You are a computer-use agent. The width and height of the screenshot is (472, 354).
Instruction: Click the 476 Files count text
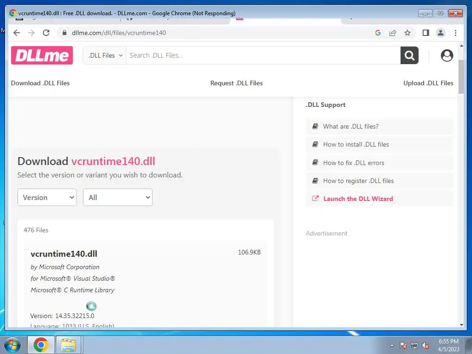click(x=36, y=230)
